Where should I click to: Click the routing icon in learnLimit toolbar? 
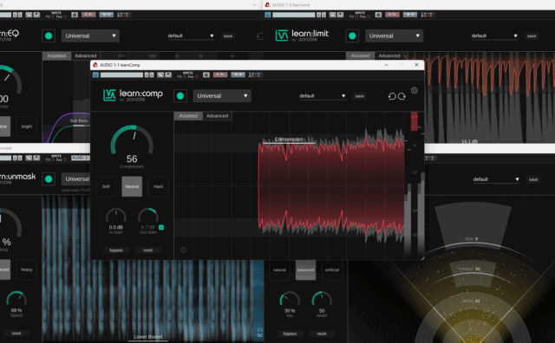427,15
